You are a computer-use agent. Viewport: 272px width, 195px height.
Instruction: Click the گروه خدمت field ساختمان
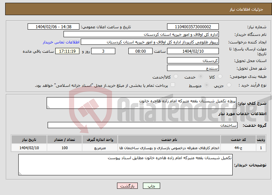143,125
